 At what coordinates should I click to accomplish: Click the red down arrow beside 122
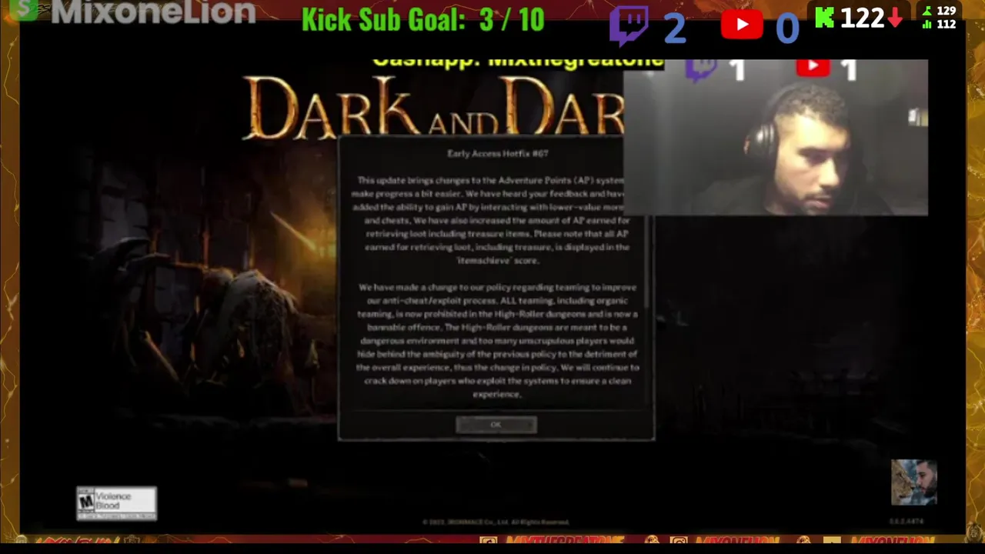tap(895, 18)
